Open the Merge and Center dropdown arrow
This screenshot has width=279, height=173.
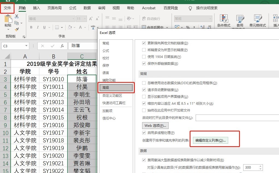click(x=167, y=27)
